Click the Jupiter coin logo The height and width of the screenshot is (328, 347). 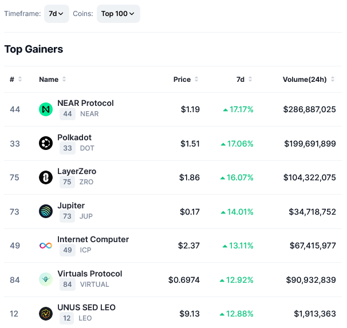46,212
